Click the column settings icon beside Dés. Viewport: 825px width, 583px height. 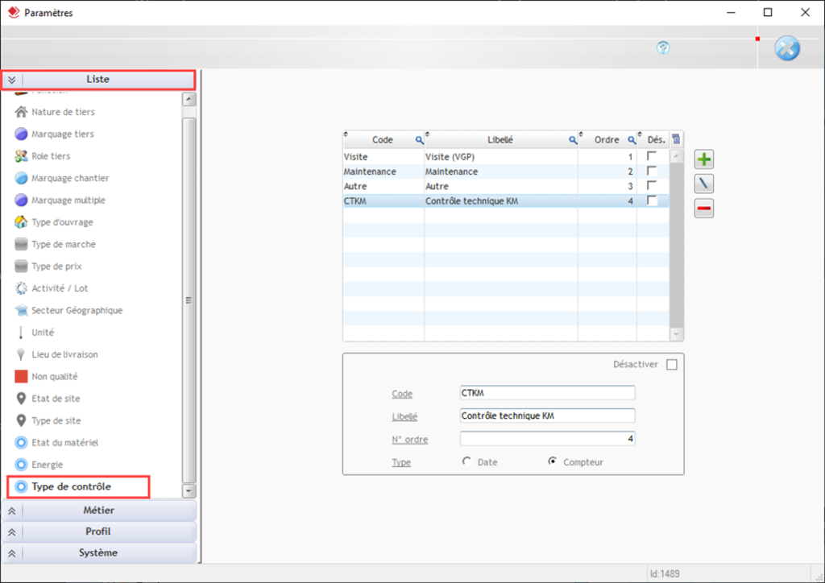[676, 139]
